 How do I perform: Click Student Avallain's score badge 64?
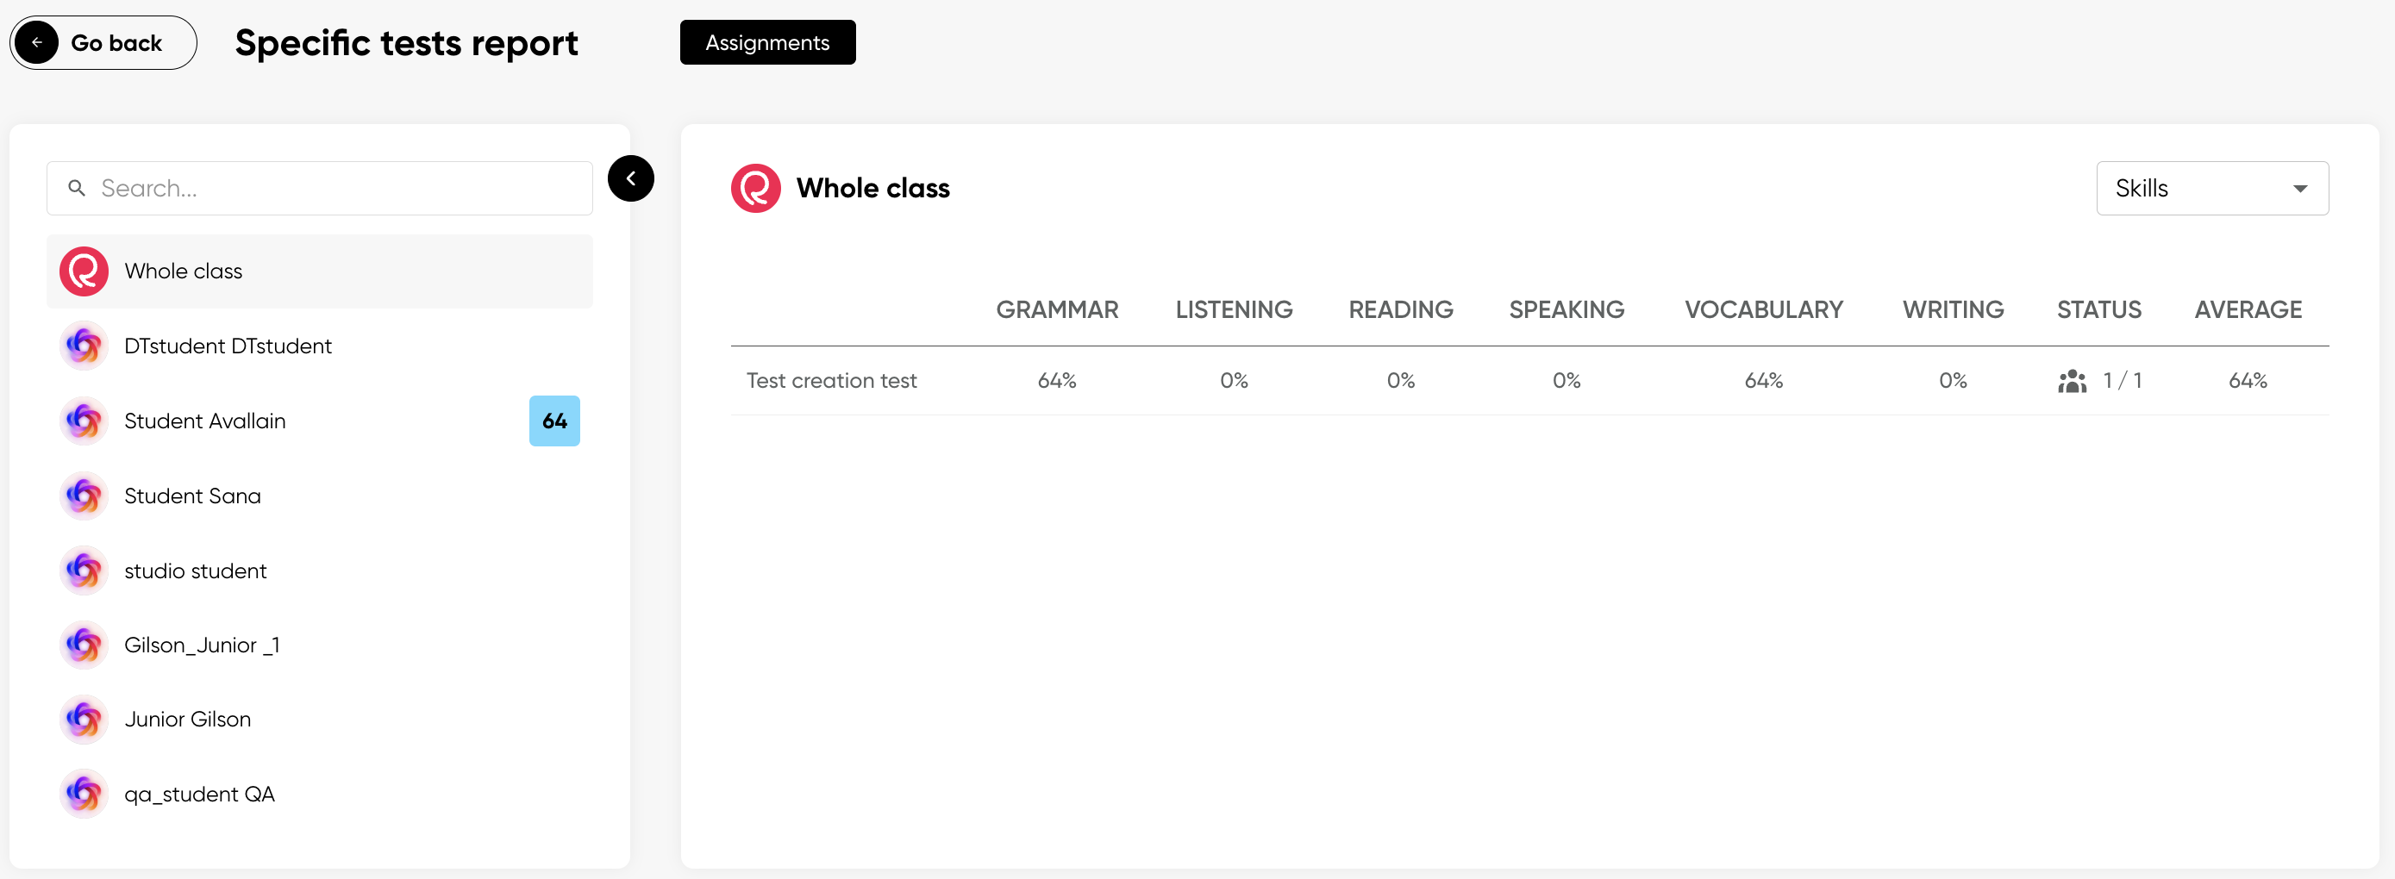(554, 421)
